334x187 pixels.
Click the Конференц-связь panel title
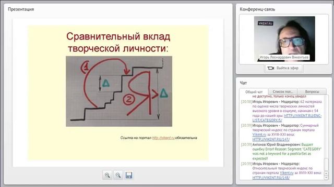tap(257, 9)
